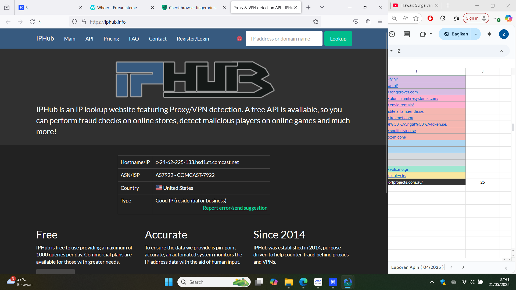Click the Windows taskbar Search box
This screenshot has width=516, height=290.
tap(214, 282)
